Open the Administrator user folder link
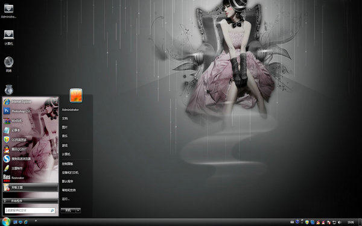This screenshot has width=362, height=226. point(71,110)
